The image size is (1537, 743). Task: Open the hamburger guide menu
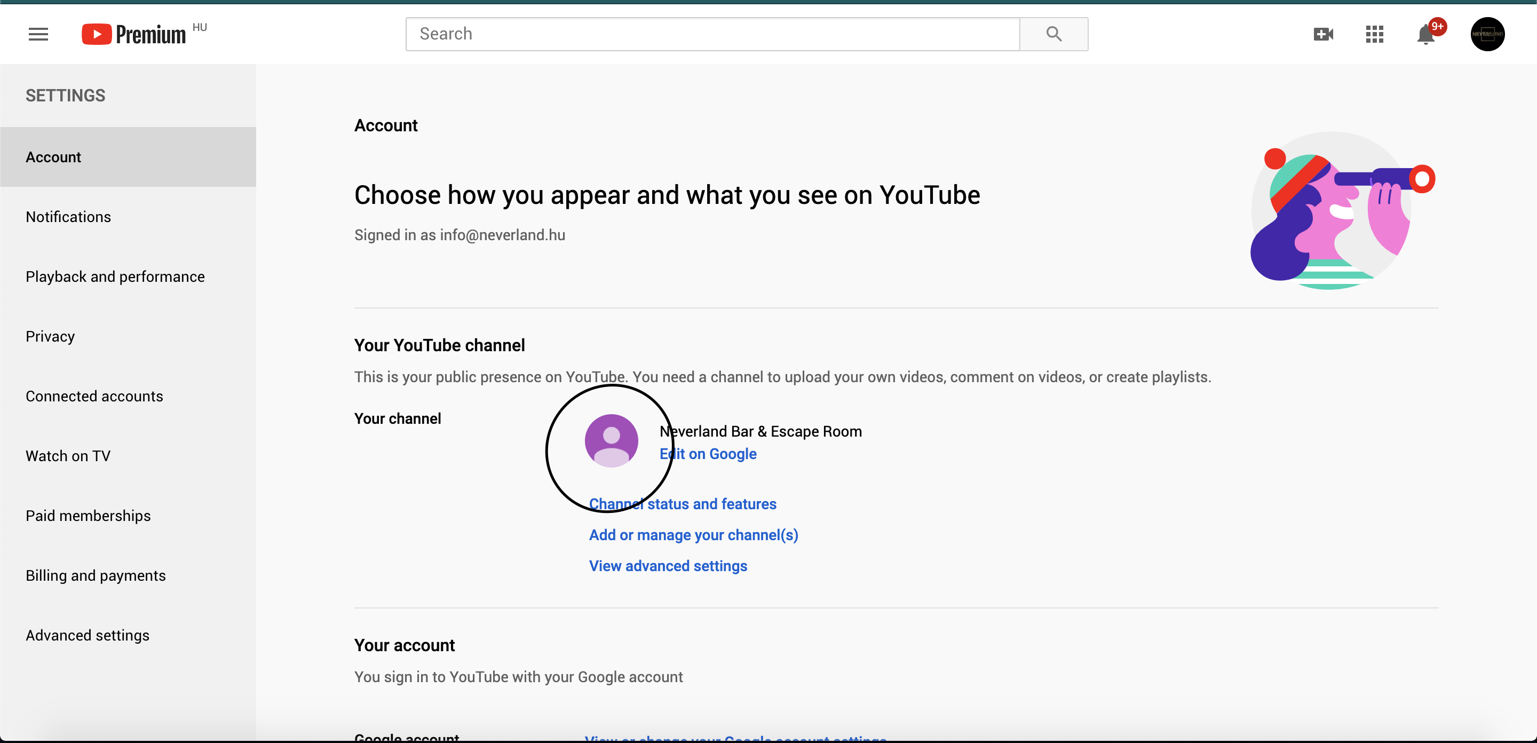click(38, 34)
